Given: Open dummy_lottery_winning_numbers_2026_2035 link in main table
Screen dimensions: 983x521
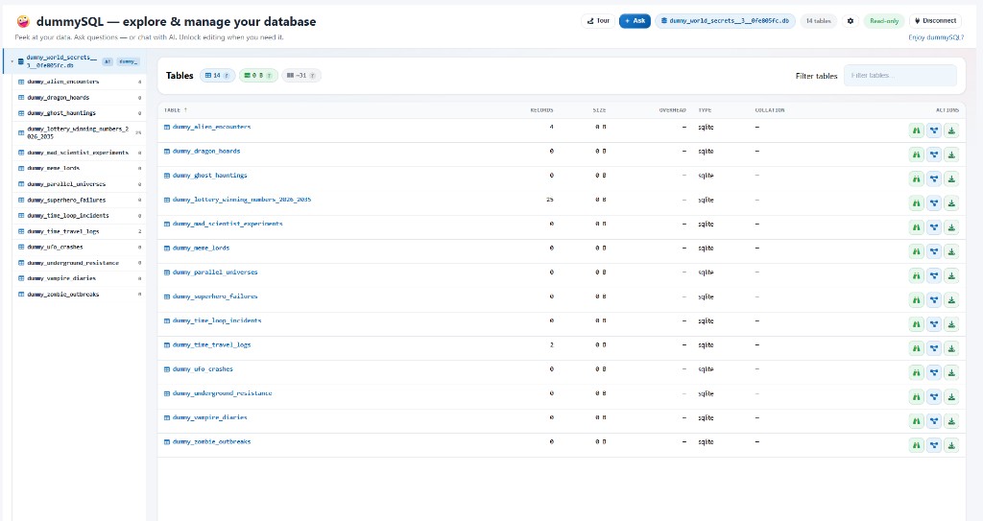Looking at the screenshot, I should 241,200.
